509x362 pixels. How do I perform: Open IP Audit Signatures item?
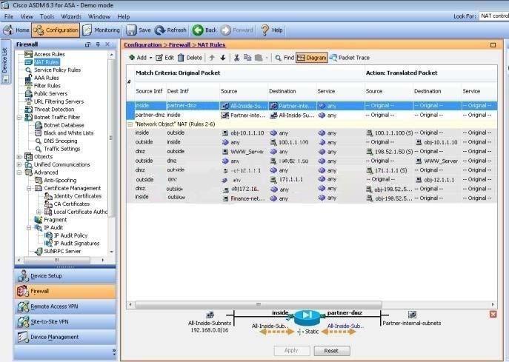point(76,244)
